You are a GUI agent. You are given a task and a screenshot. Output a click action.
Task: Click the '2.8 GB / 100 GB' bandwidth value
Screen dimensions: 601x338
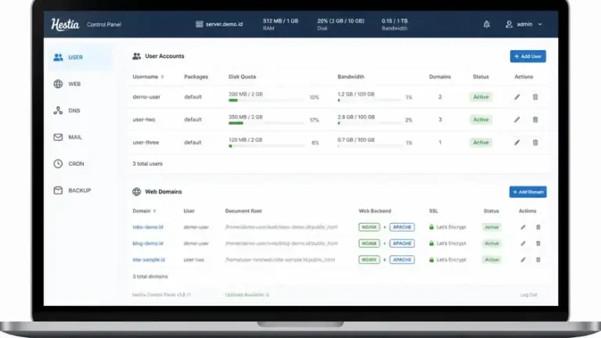(356, 117)
